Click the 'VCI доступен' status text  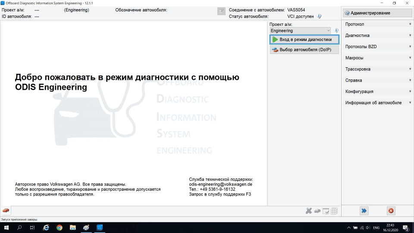point(301,16)
